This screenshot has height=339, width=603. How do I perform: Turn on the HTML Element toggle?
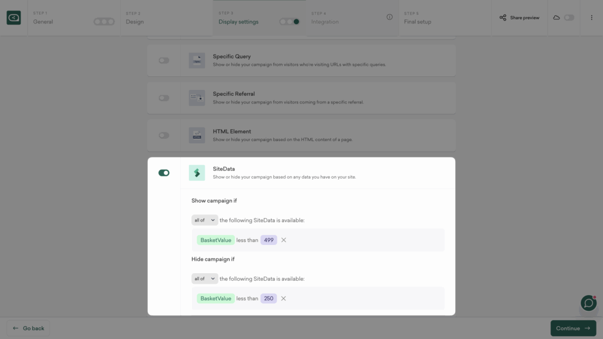pyautogui.click(x=163, y=135)
